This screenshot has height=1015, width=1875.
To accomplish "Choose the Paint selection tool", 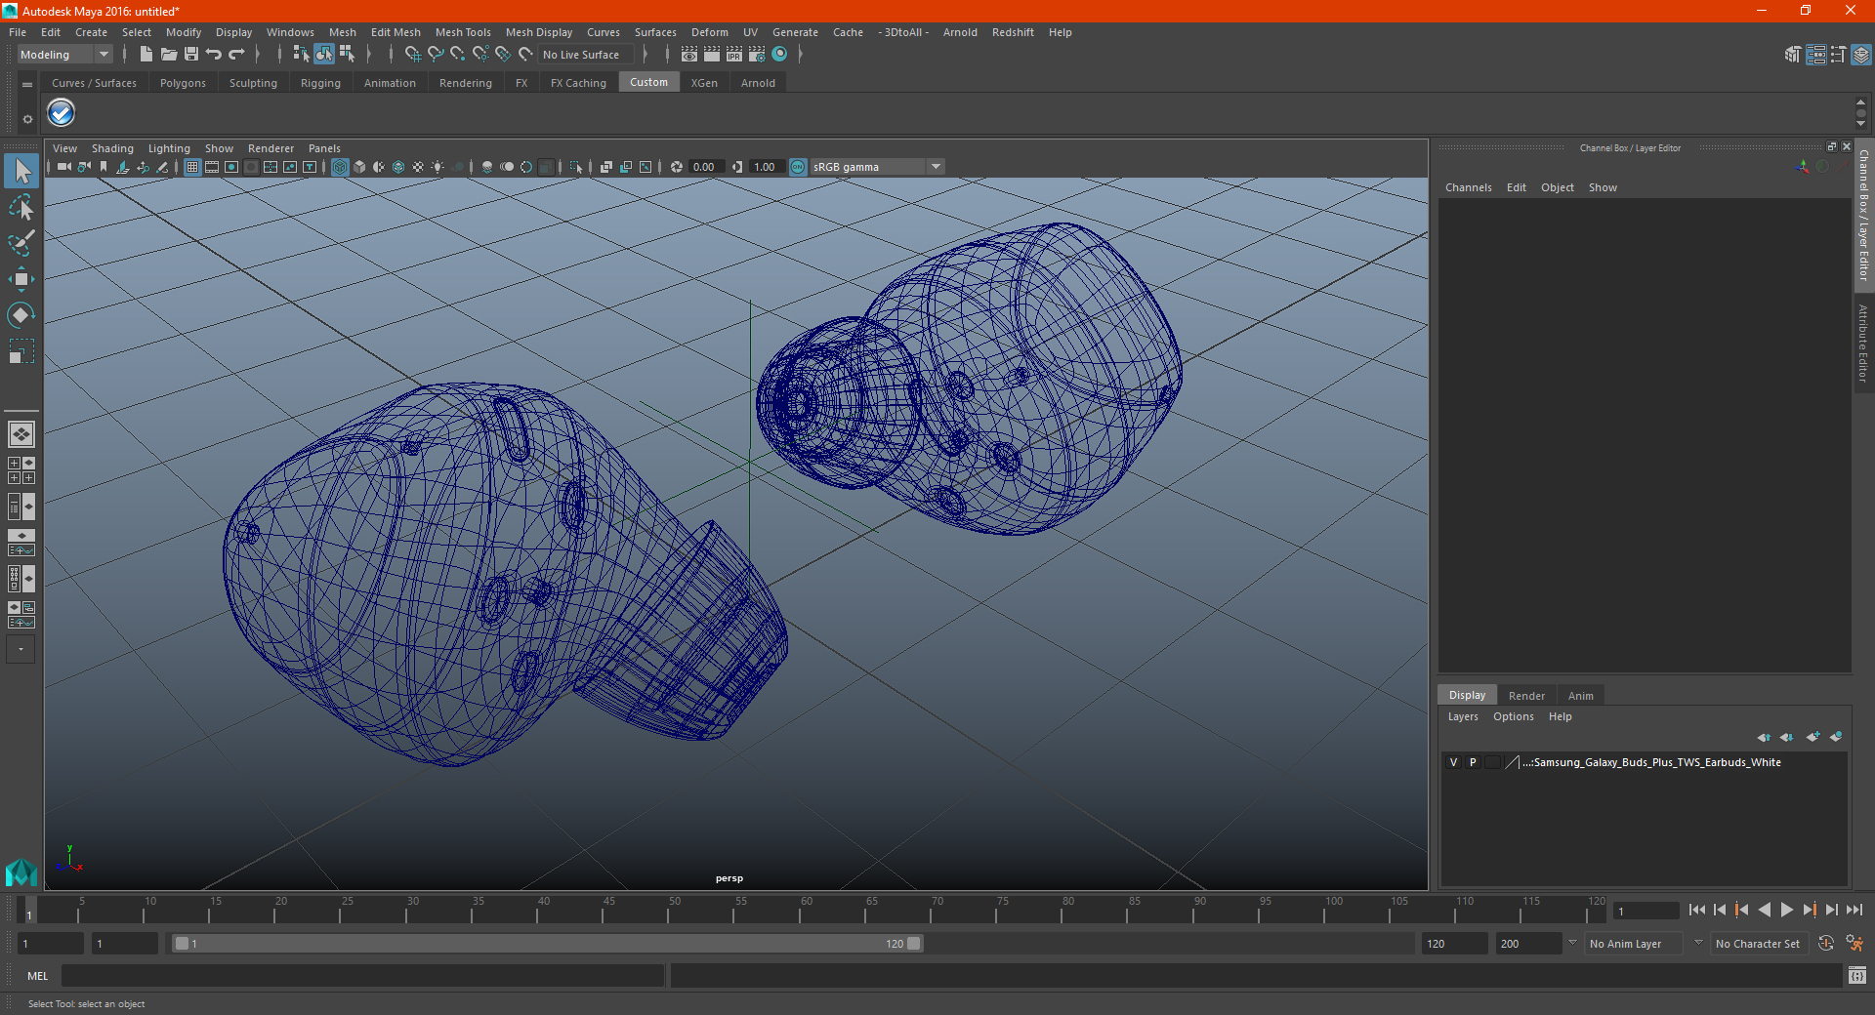I will click(21, 242).
